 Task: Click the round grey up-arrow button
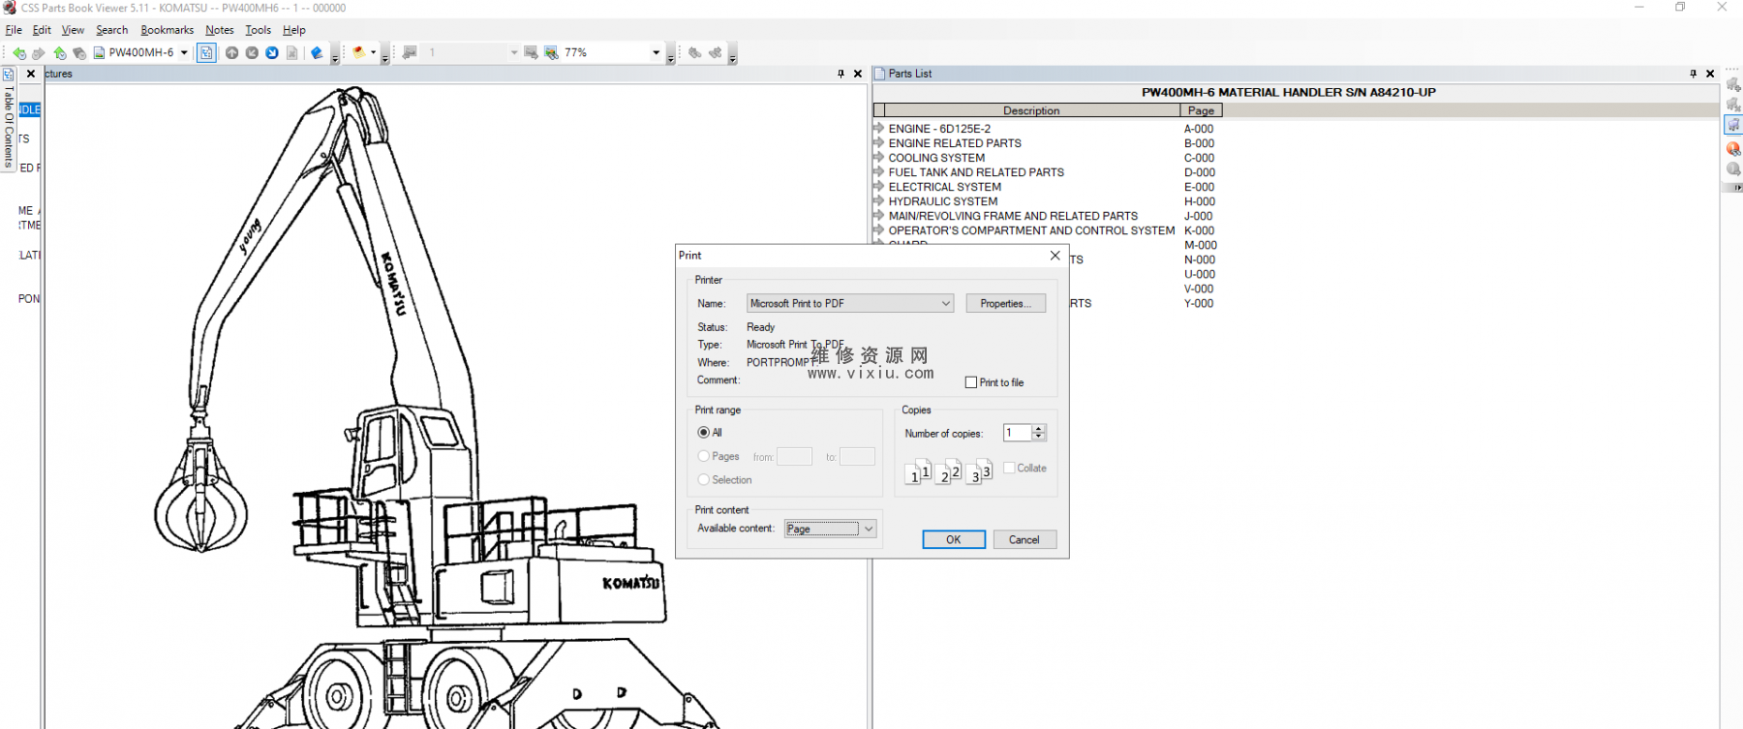[232, 53]
